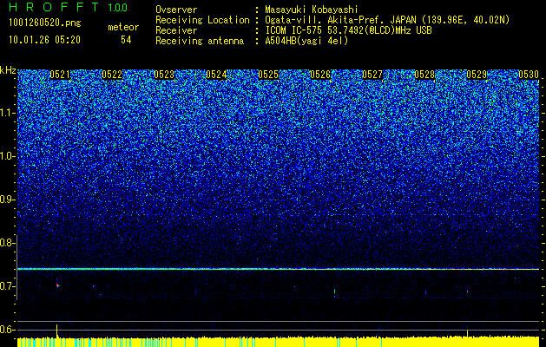
Task: Click the bright horizontal carrier line in spectrogram
Action: click(x=279, y=269)
